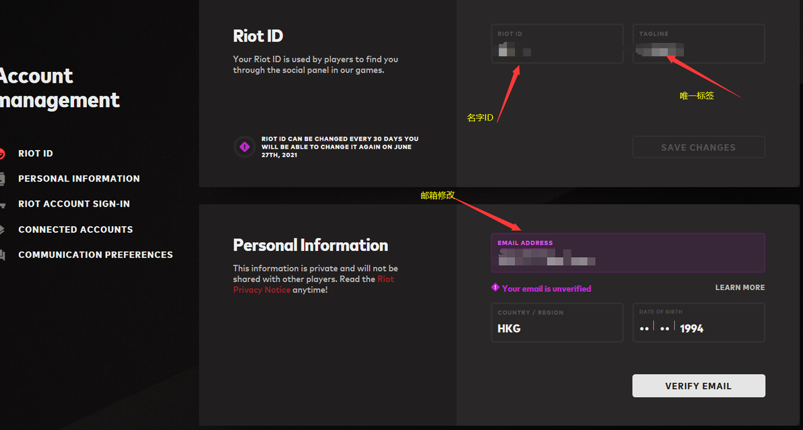This screenshot has width=803, height=430.
Task: Click the Personal Information ID card icon
Action: [2, 178]
